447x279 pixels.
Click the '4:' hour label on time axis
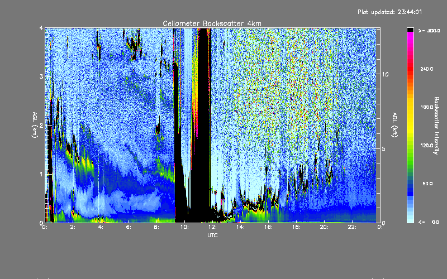pos(101,227)
